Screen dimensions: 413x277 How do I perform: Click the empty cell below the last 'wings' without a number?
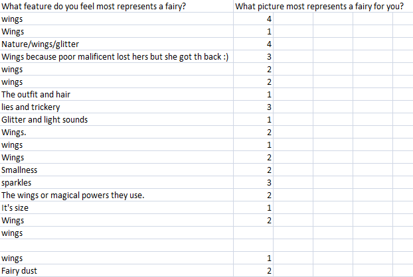pyautogui.click(x=116, y=245)
